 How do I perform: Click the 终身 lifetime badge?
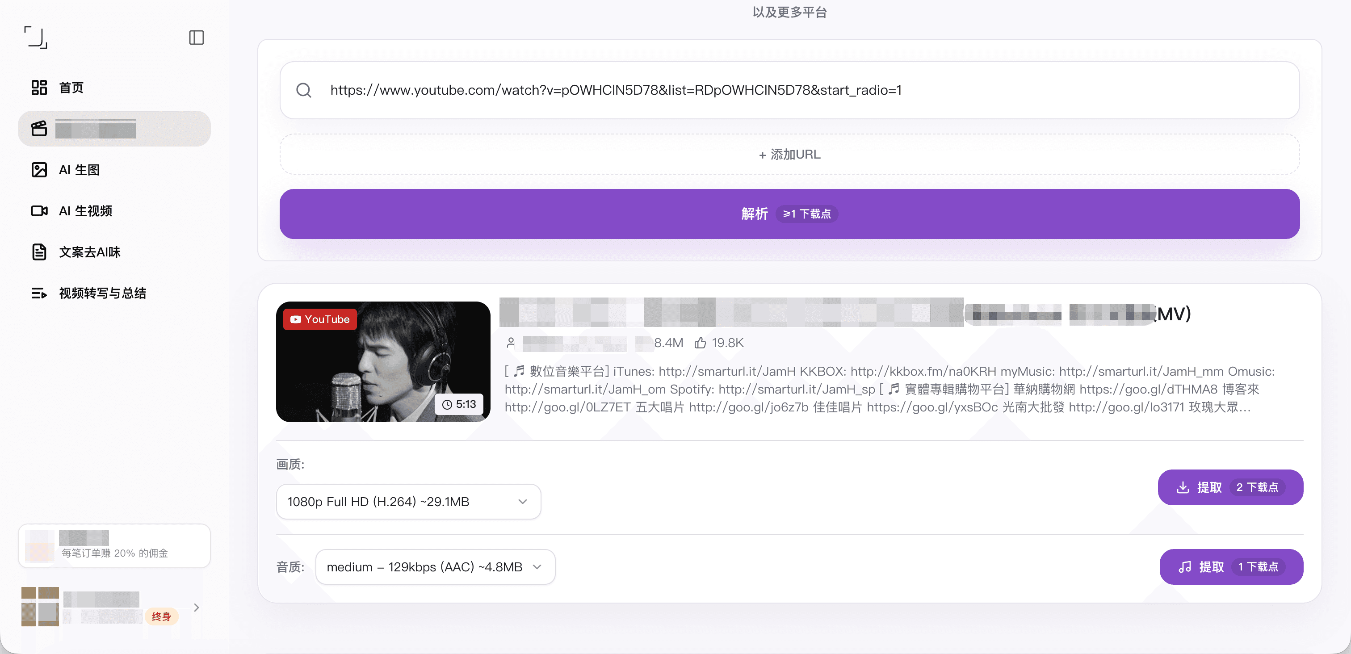(162, 617)
